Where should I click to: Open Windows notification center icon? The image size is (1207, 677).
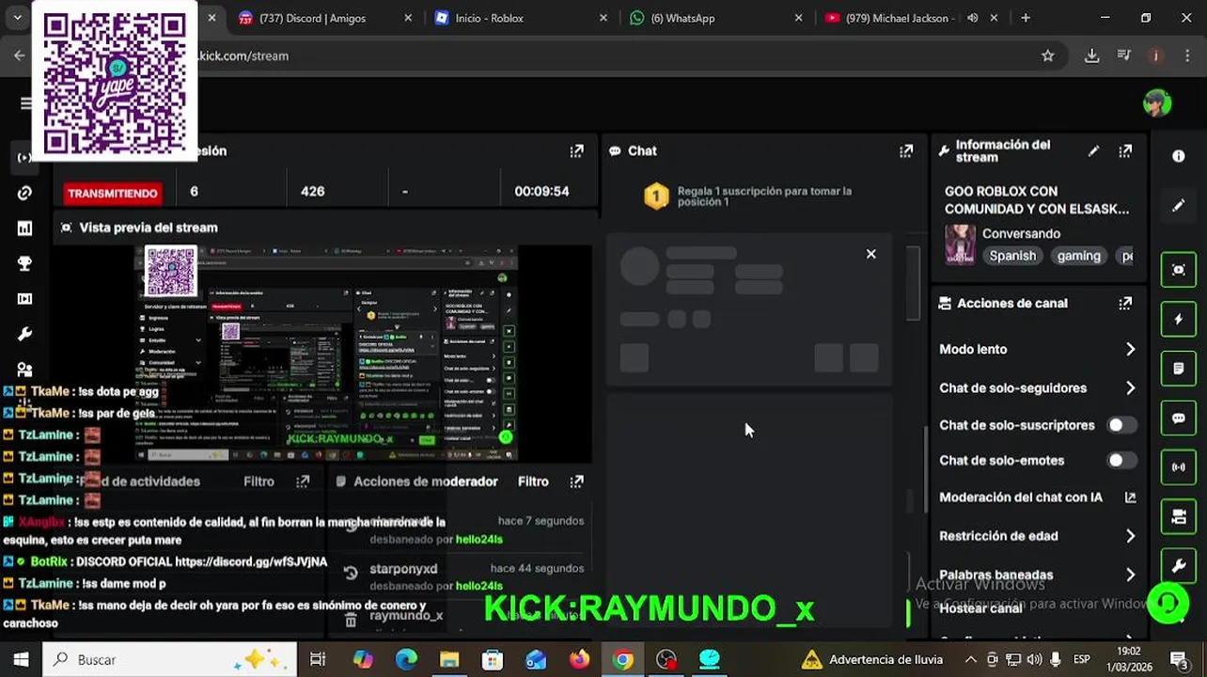click(x=1179, y=660)
